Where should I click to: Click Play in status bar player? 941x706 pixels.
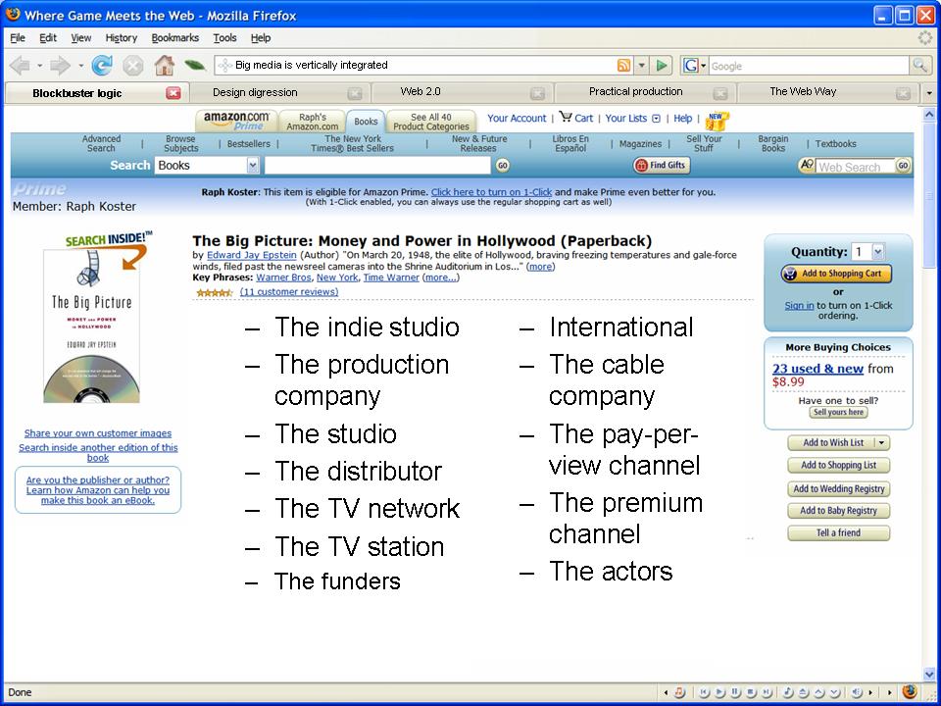click(x=719, y=692)
